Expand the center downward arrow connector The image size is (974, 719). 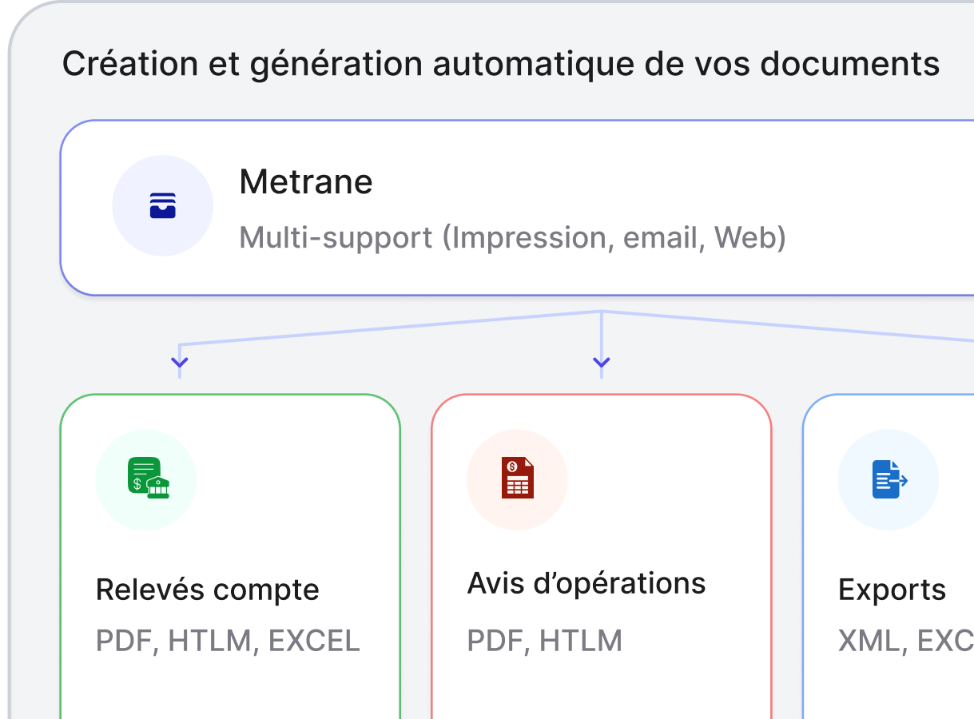click(x=600, y=362)
